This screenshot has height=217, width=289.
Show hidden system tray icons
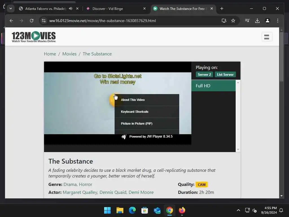click(238, 210)
